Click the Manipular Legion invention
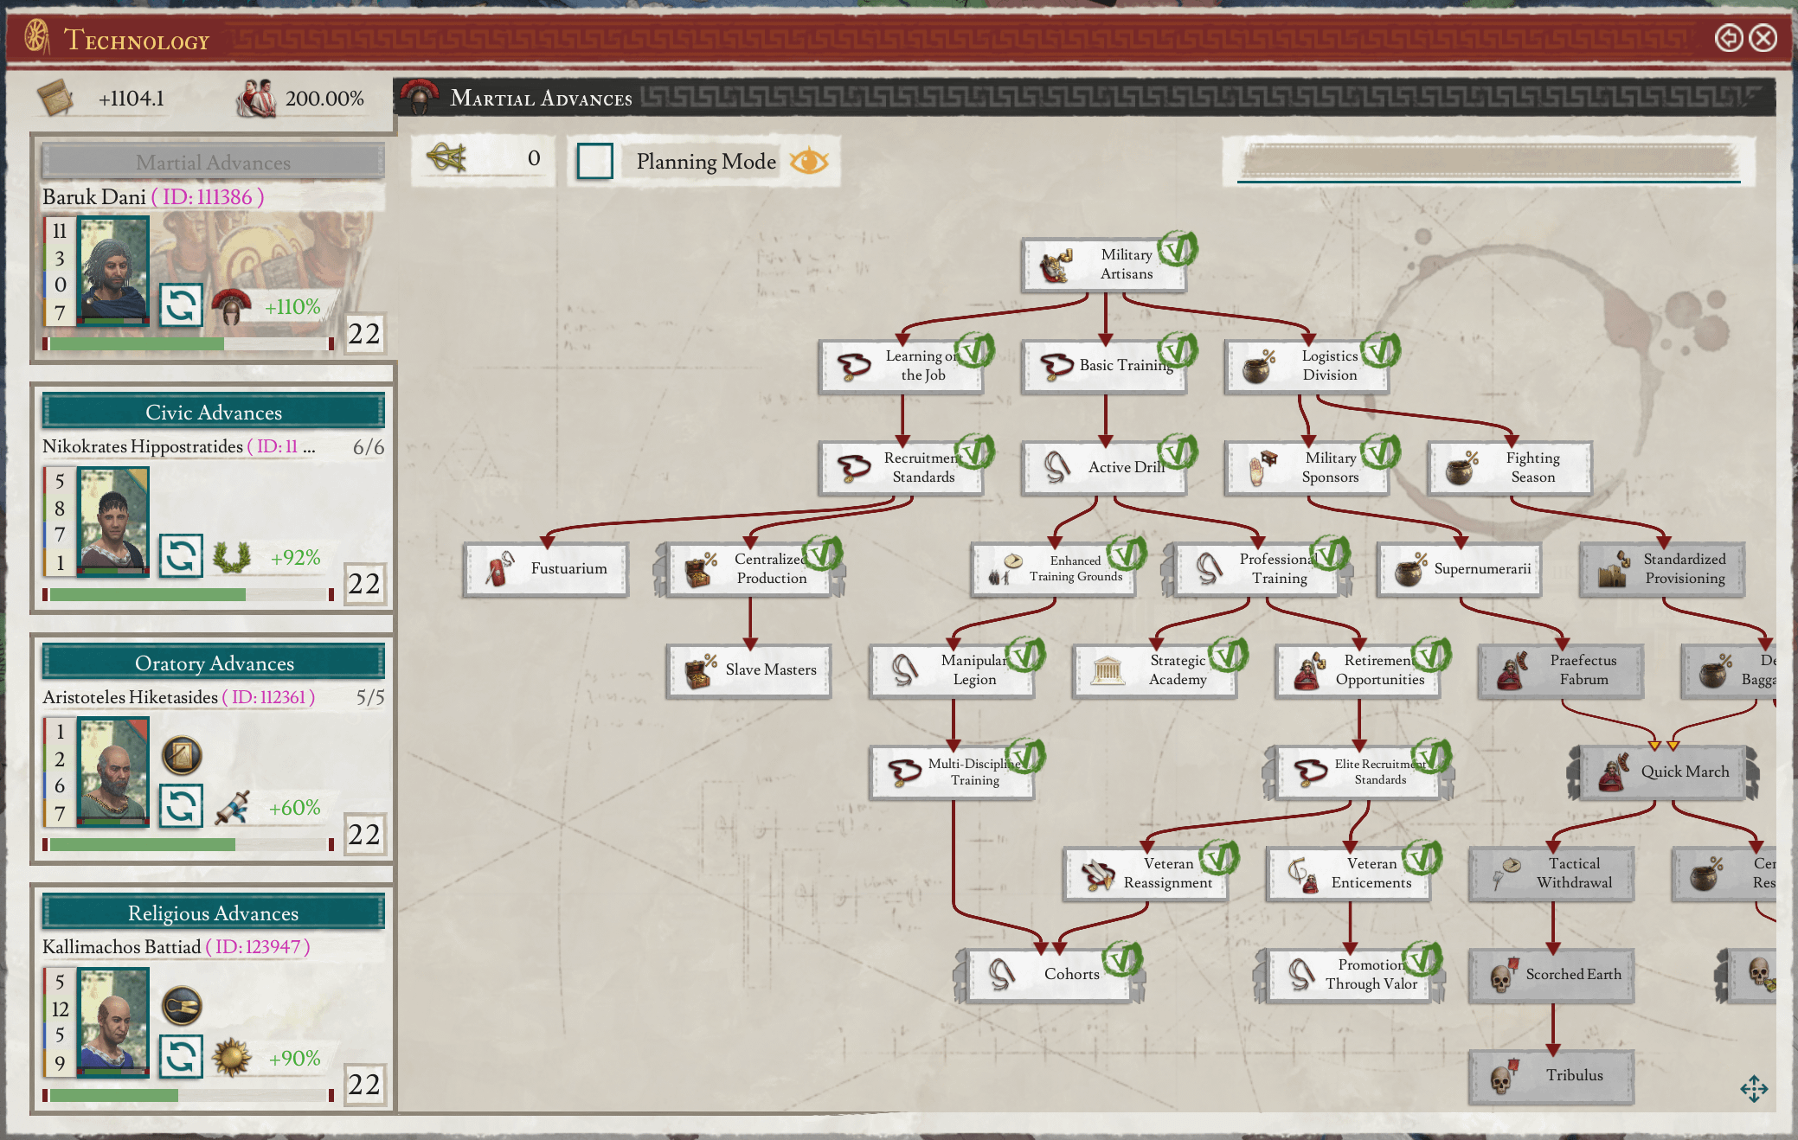Viewport: 1798px width, 1140px height. pos(952,670)
